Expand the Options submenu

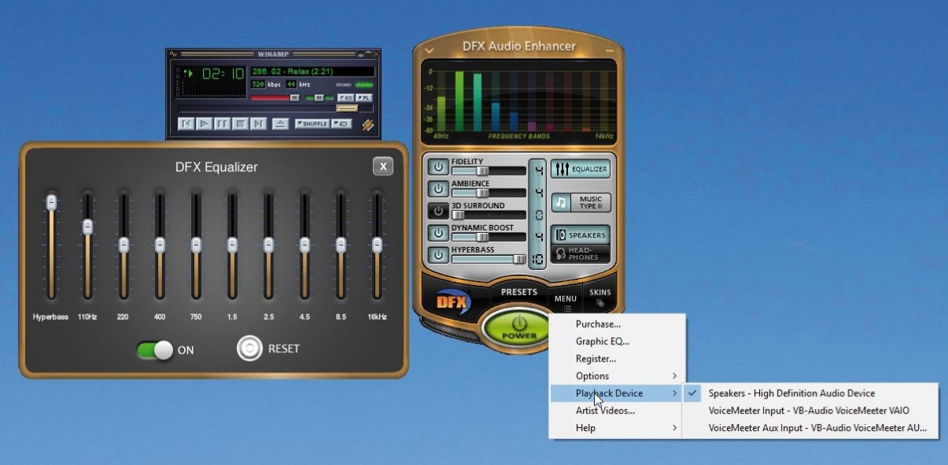click(618, 376)
